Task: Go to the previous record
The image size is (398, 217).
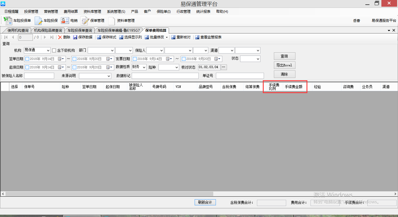Action: pyautogui.click(x=13, y=37)
